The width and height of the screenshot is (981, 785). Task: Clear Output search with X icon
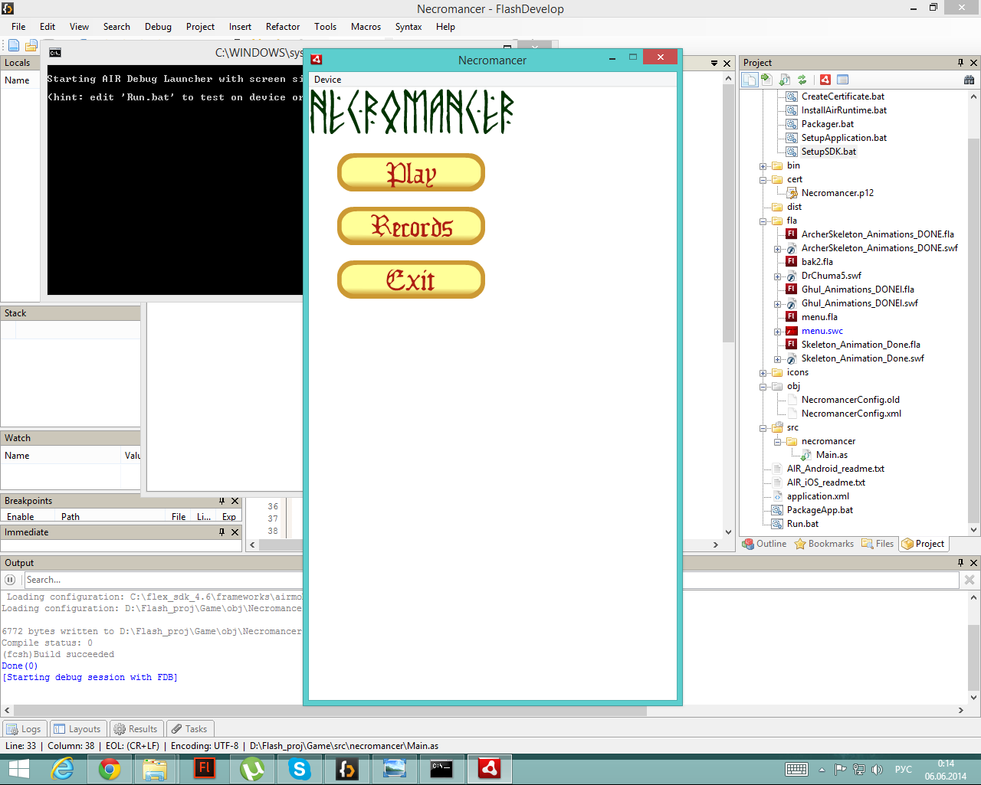pos(970,580)
